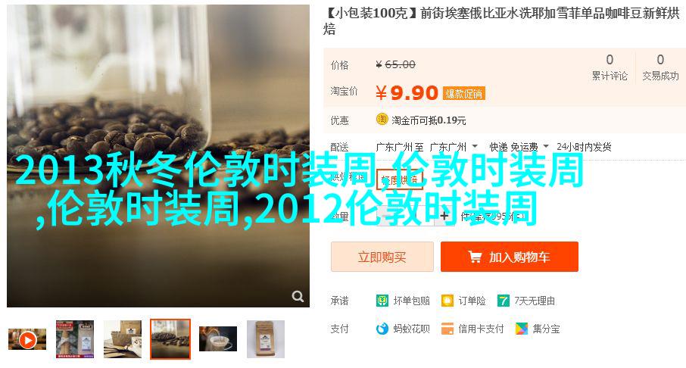Select the selected roast option box
This screenshot has height=368, width=686.
[400, 179]
